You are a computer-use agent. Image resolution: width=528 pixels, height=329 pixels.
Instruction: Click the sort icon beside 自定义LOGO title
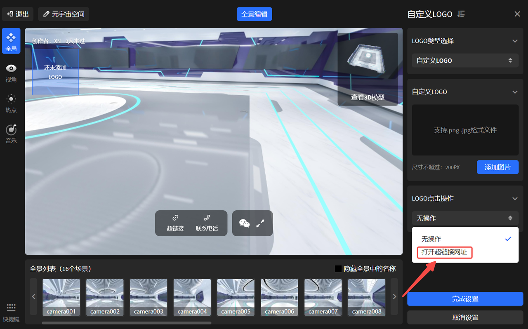pos(461,14)
